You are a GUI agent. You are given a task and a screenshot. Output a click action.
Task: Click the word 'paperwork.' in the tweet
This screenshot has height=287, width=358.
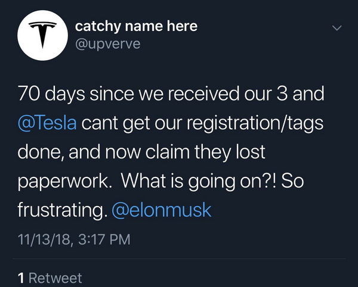pos(65,182)
